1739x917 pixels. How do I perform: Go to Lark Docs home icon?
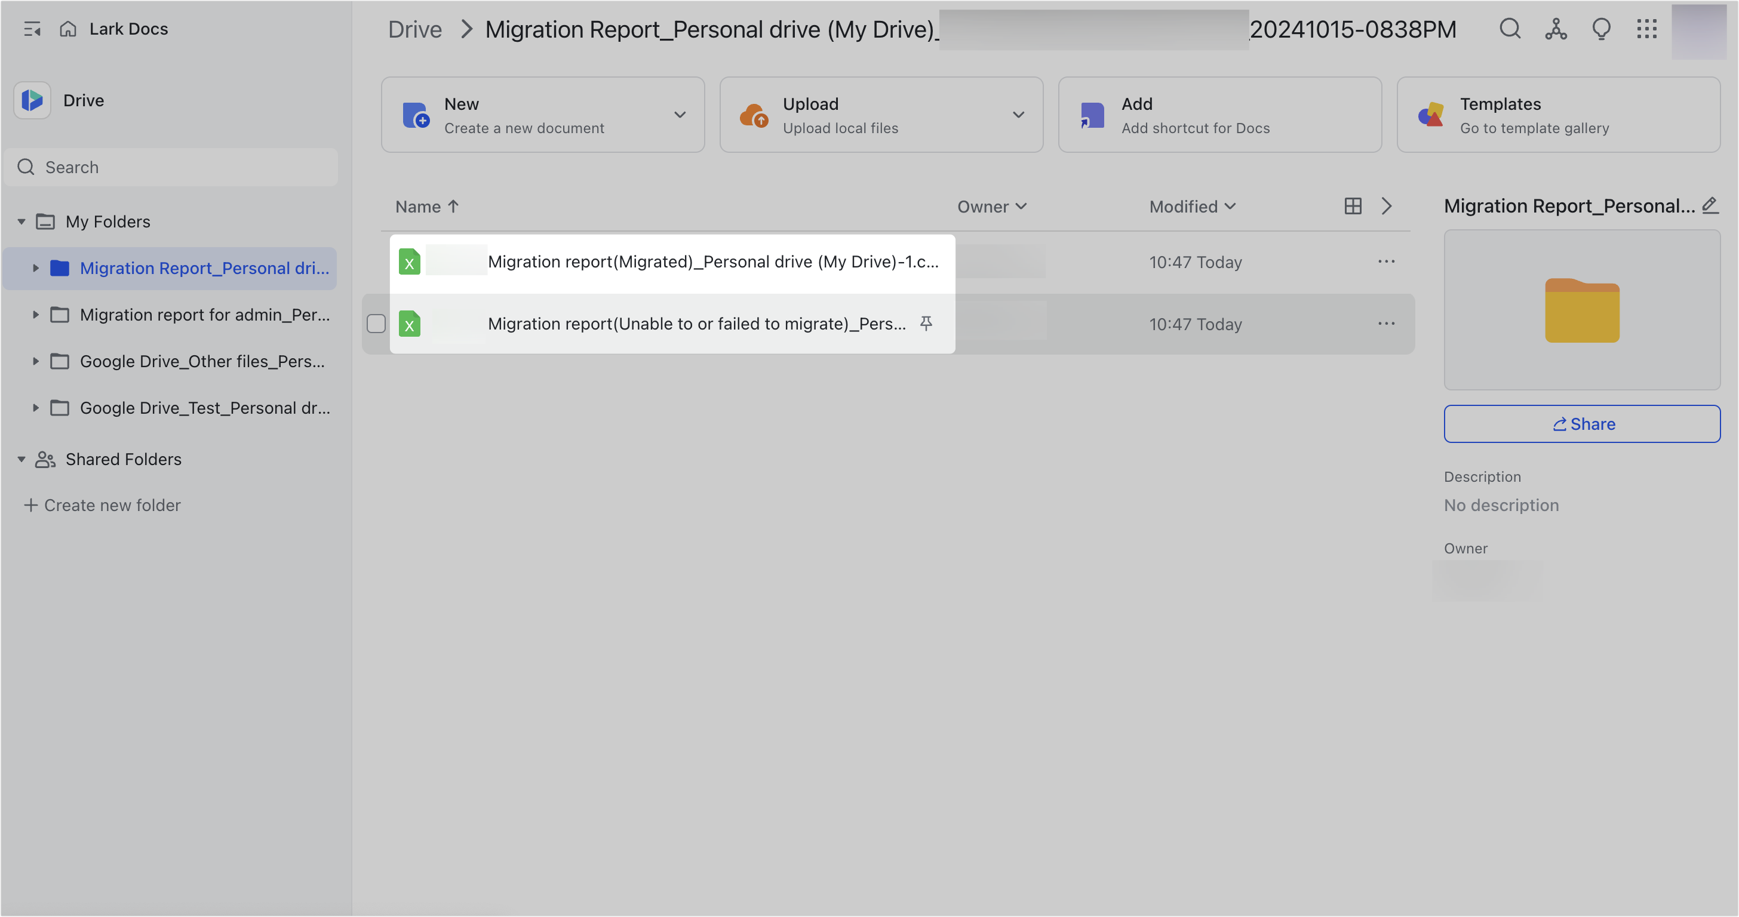(x=68, y=29)
